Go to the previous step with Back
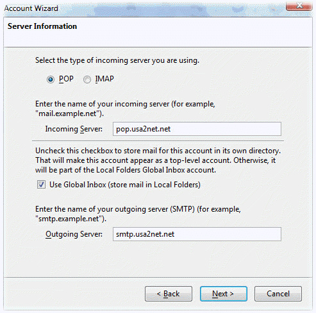This screenshot has width=316, height=313. (169, 294)
